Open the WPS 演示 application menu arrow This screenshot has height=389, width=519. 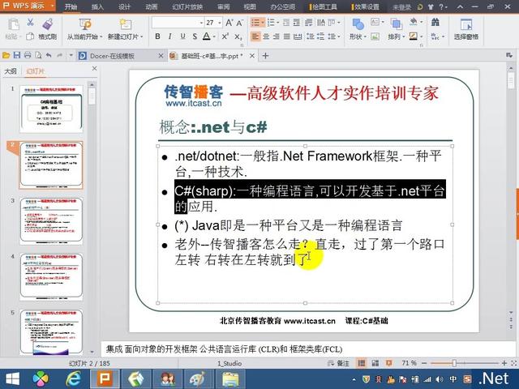pyautogui.click(x=52, y=6)
